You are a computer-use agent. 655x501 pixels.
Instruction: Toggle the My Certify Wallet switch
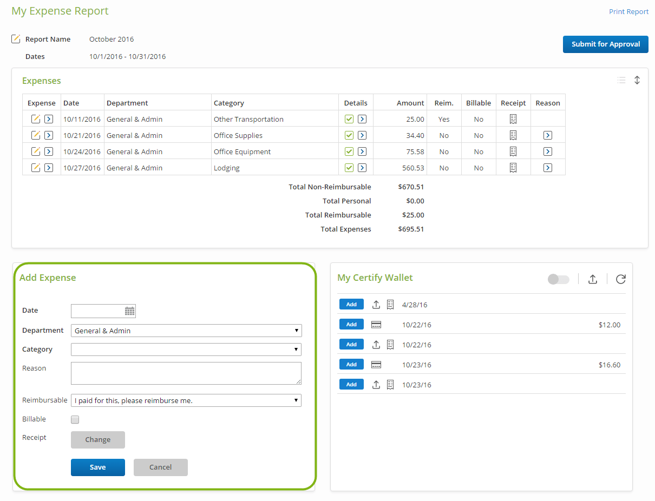pyautogui.click(x=559, y=279)
